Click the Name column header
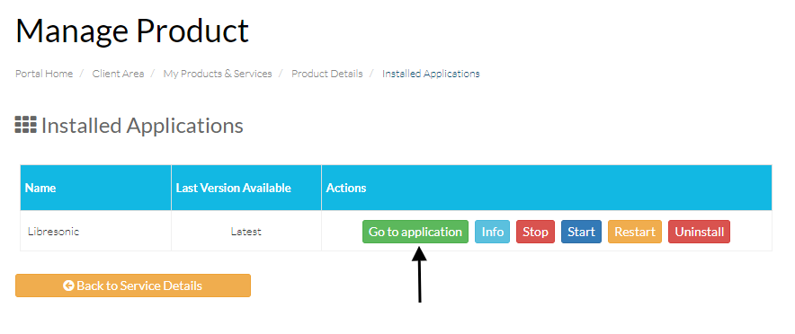The height and width of the screenshot is (334, 795). pyautogui.click(x=96, y=188)
